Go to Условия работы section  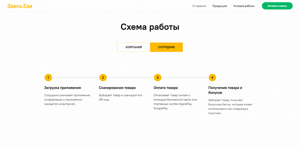point(244,6)
